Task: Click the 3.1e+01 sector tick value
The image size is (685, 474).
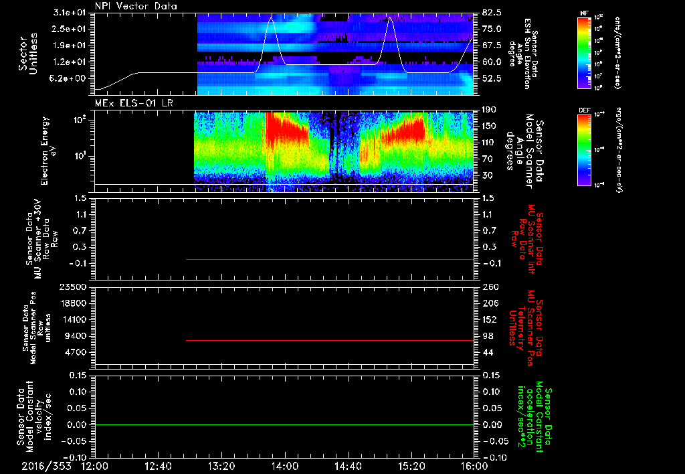Action: point(69,13)
